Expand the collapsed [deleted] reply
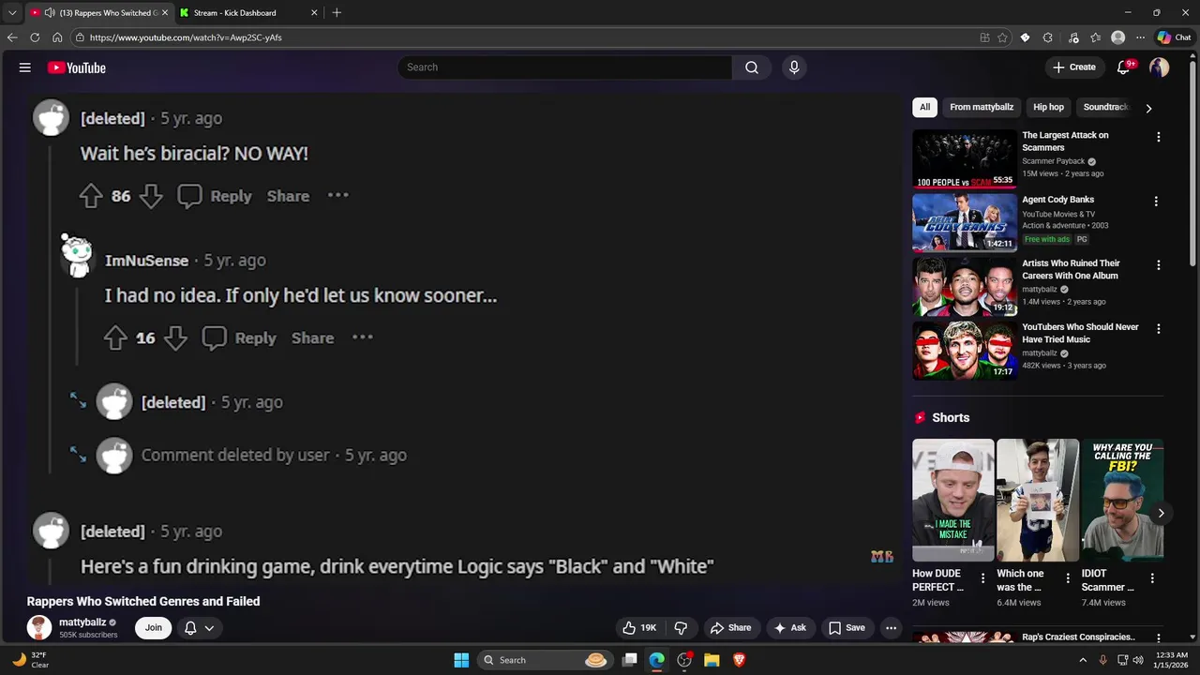Screen dimensions: 1200x675 [79, 401]
